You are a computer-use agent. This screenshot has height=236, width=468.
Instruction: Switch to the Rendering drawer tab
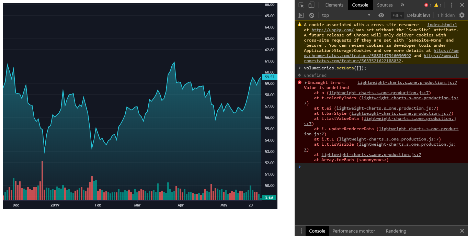click(x=396, y=231)
